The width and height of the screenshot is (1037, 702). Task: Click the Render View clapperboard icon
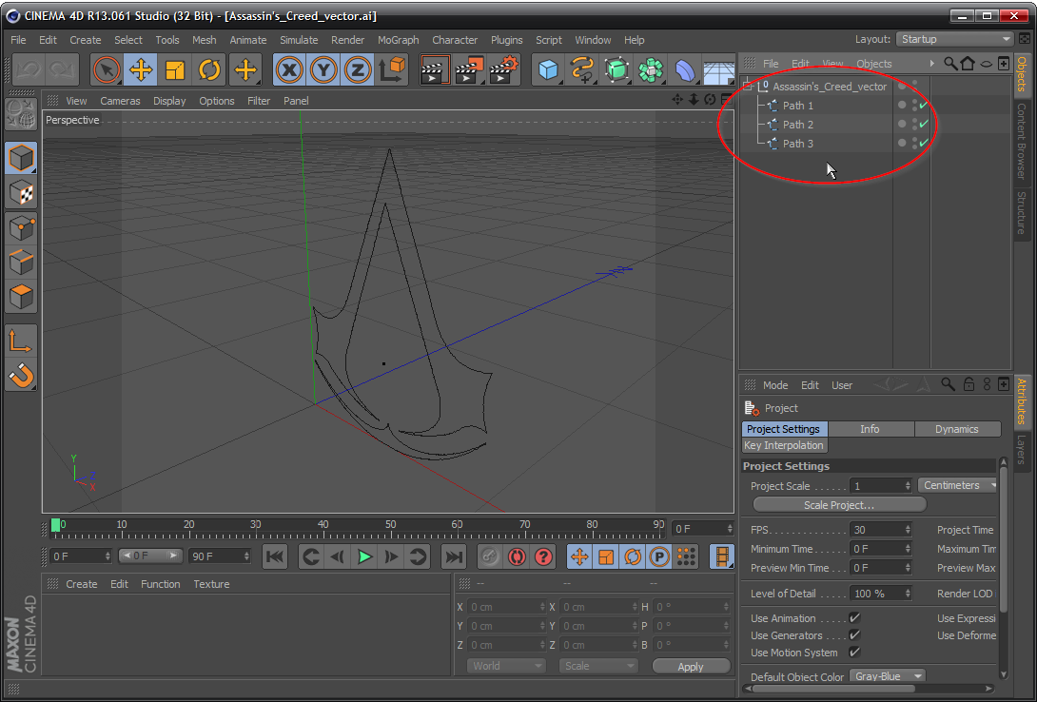pos(435,70)
